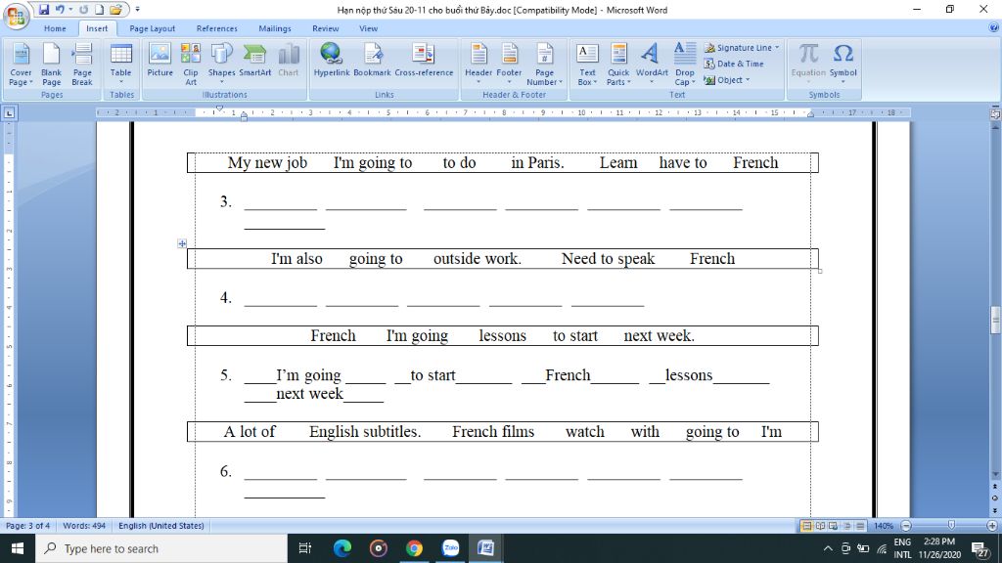Open Word Help question mark

(994, 28)
